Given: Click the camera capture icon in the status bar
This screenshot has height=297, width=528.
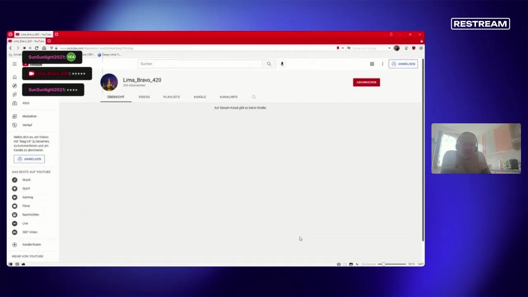Looking at the screenshot, I should point(339,264).
